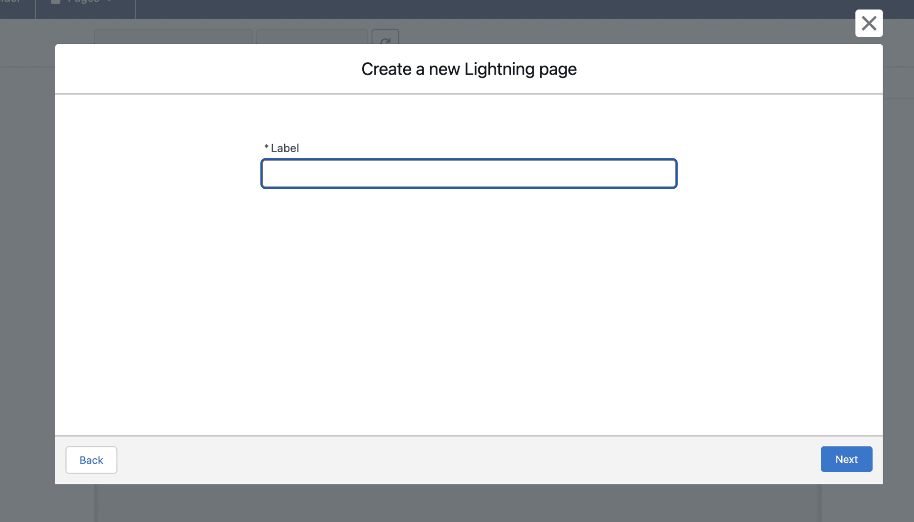Click the Pages icon in top bar
914x522 pixels.
(56, 1)
